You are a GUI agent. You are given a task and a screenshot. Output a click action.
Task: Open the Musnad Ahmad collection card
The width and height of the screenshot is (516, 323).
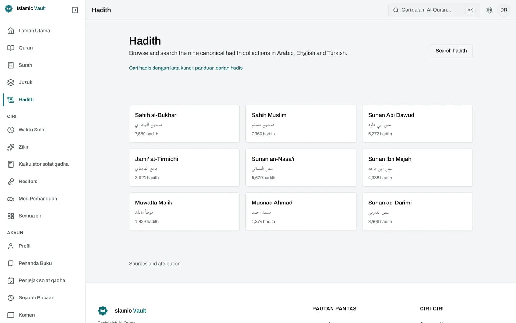tap(301, 211)
